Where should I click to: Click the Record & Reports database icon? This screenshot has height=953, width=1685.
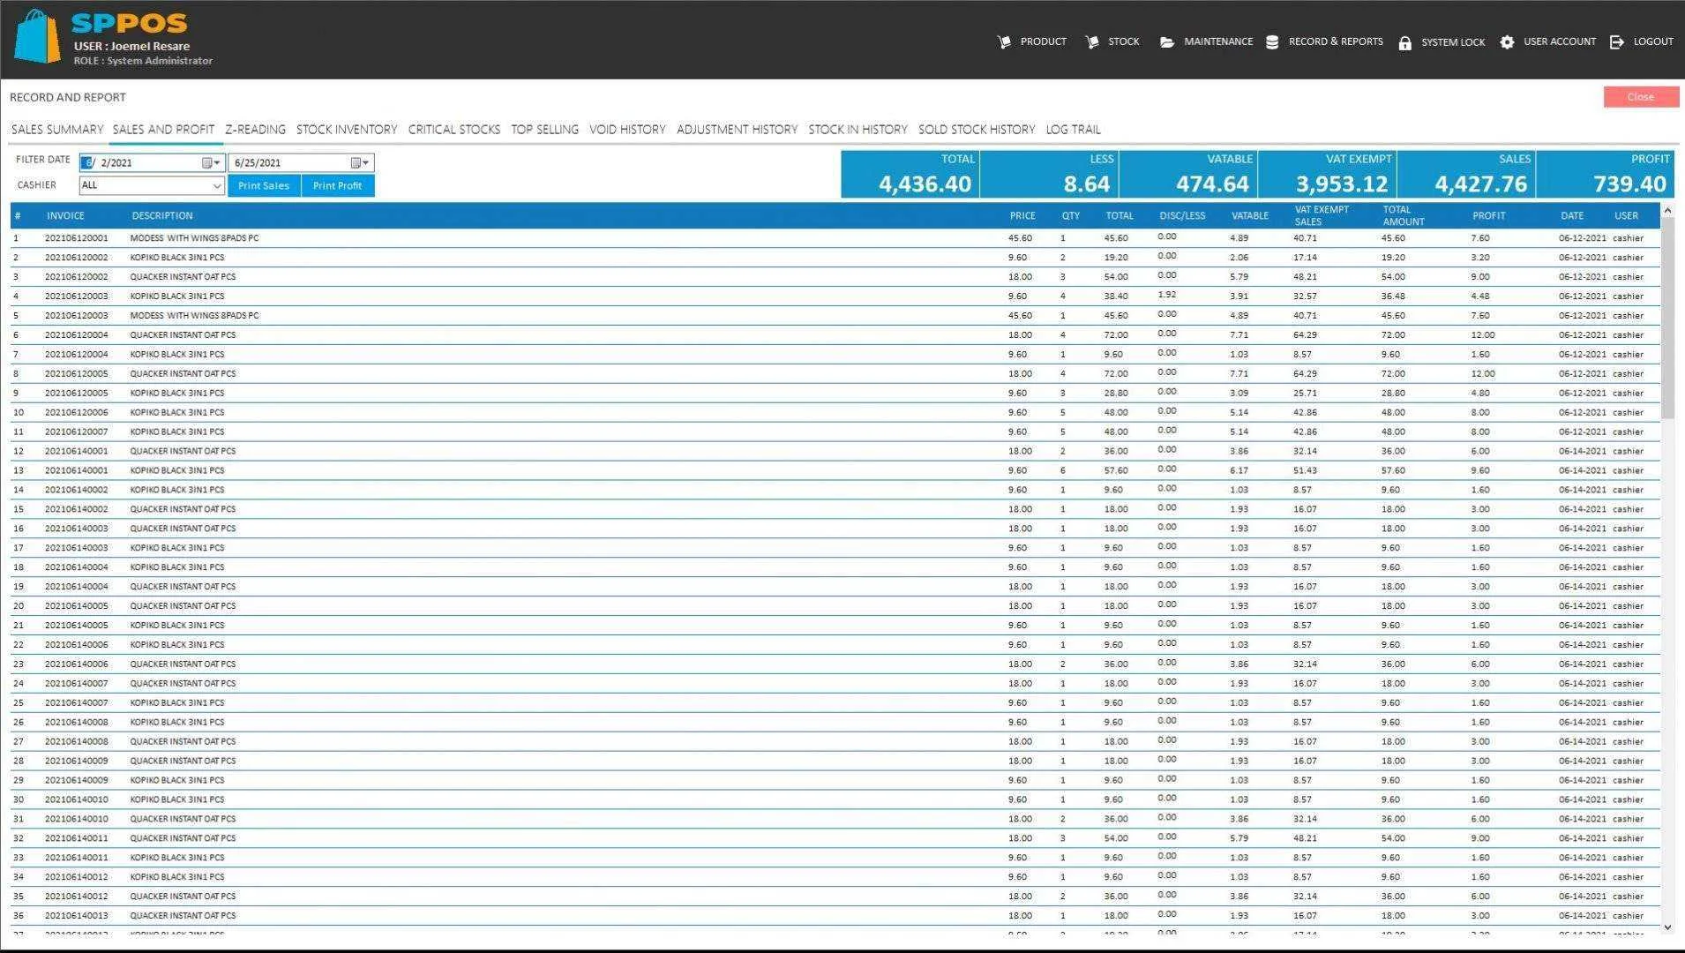1272,42
